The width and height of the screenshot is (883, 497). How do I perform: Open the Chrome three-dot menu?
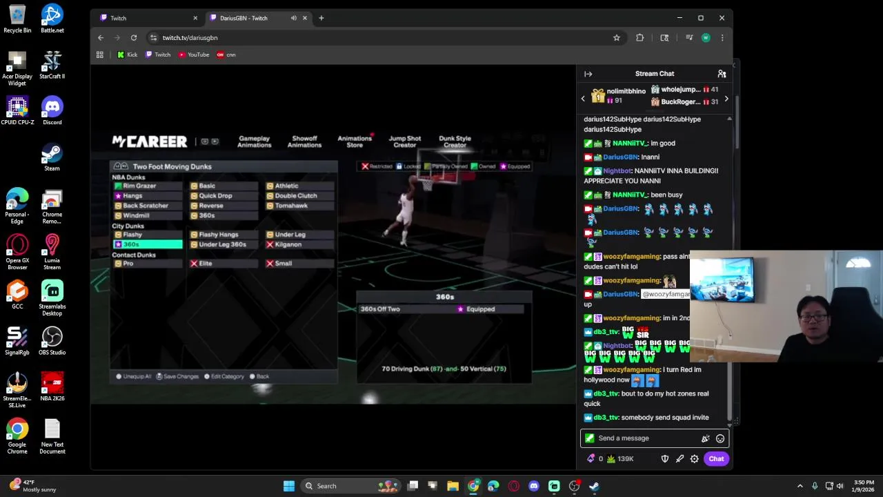pos(722,38)
